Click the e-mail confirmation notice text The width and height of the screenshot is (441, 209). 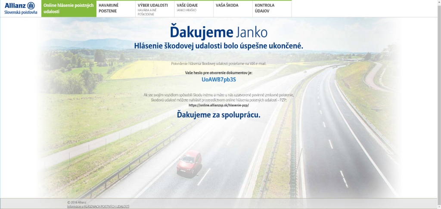219,64
